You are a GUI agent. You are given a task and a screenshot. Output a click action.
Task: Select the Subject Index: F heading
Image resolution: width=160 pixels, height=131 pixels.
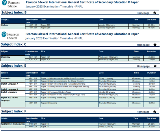tap(14, 111)
